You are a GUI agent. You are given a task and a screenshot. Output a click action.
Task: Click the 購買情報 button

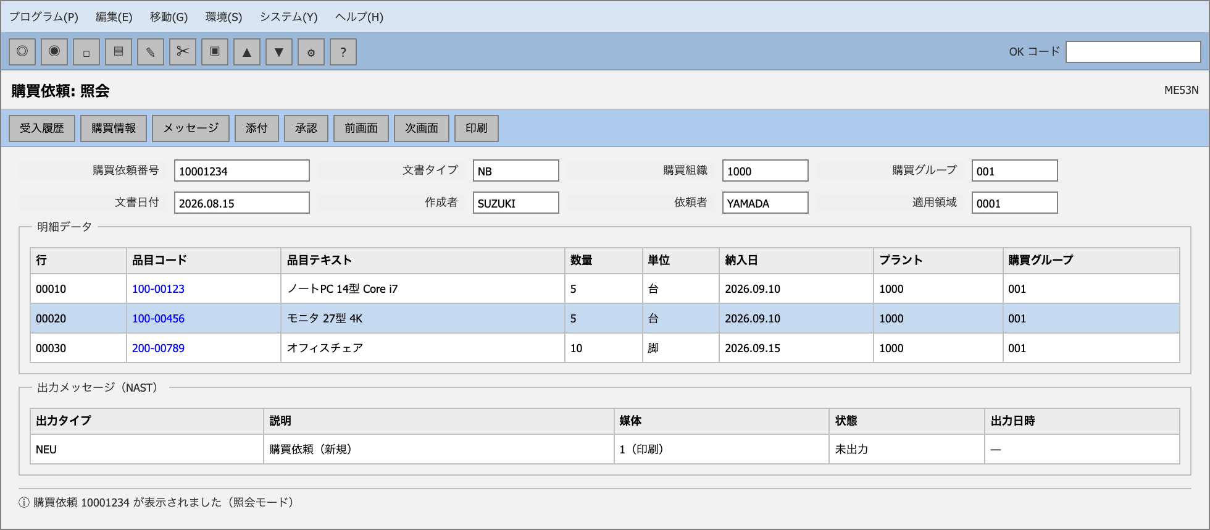(114, 128)
